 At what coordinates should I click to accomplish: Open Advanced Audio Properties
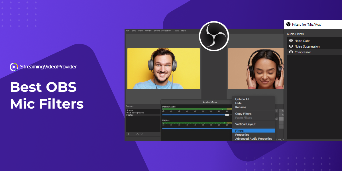tap(254, 139)
